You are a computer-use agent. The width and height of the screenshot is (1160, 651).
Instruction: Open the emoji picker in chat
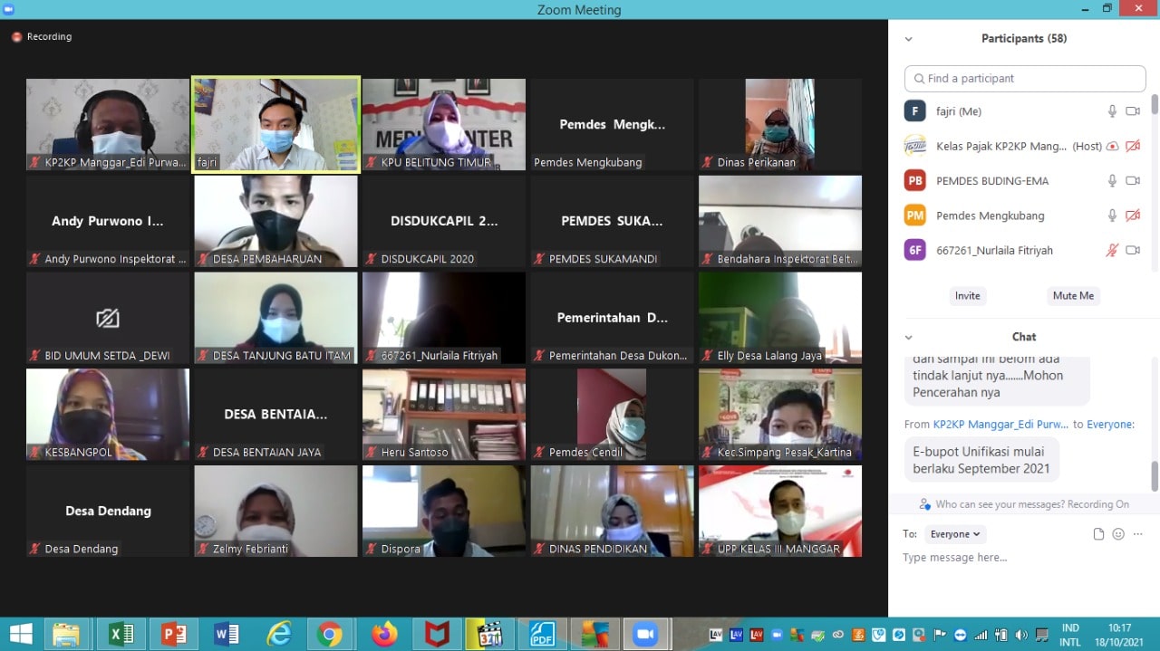click(x=1118, y=534)
